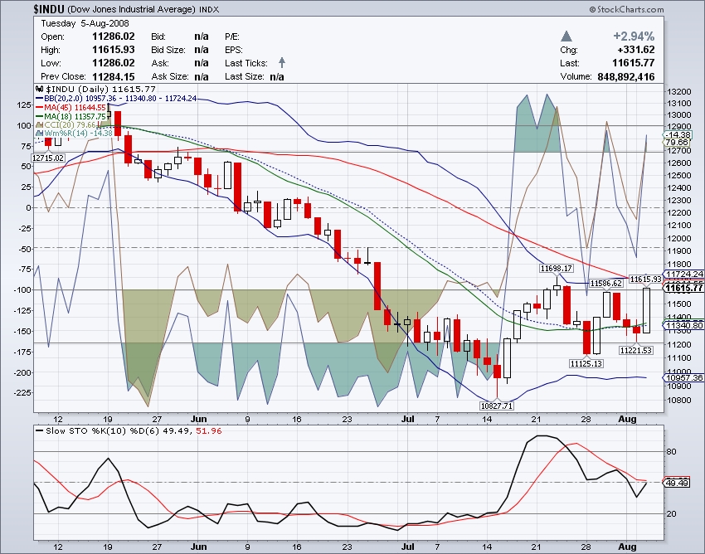
Task: Click the Chg value +331.62
Action: (x=636, y=50)
